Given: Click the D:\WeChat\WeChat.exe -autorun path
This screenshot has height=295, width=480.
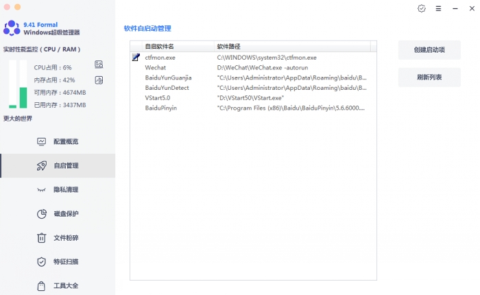Looking at the screenshot, I should (263, 67).
